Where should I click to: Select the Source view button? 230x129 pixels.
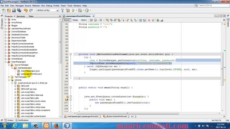pyautogui.click(x=67, y=20)
